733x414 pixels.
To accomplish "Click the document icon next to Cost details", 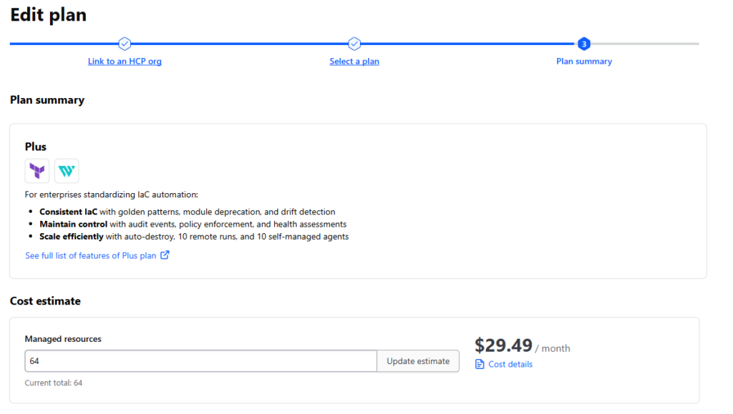I will [480, 364].
